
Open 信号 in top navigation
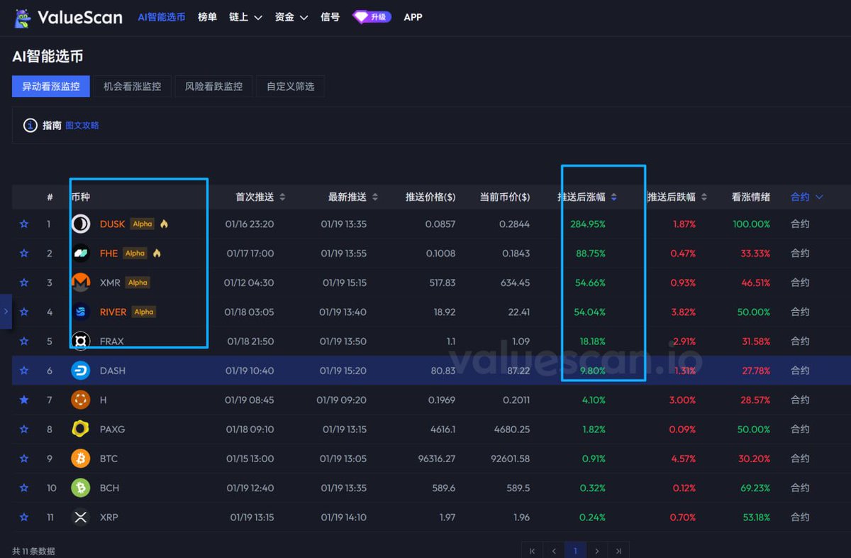330,17
